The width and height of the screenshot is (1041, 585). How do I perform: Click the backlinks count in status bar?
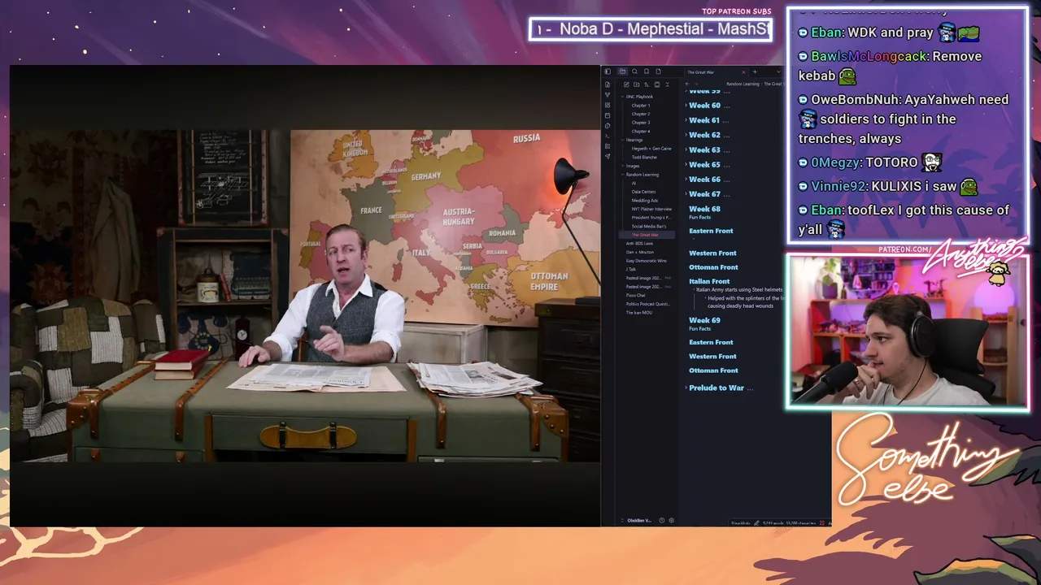click(x=740, y=522)
